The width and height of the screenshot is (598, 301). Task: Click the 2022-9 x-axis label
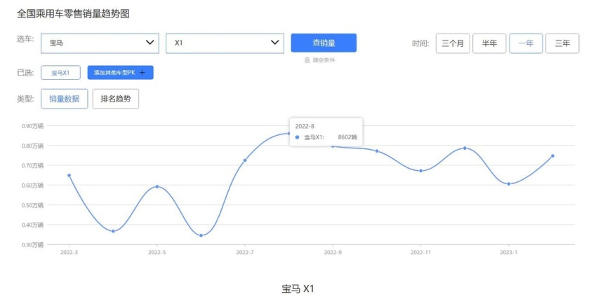point(333,252)
